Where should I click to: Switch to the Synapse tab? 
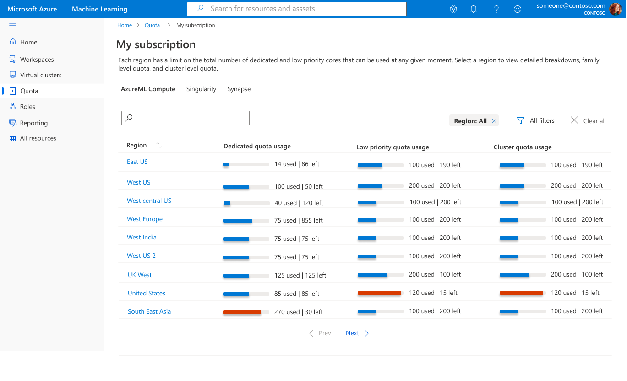coord(239,89)
